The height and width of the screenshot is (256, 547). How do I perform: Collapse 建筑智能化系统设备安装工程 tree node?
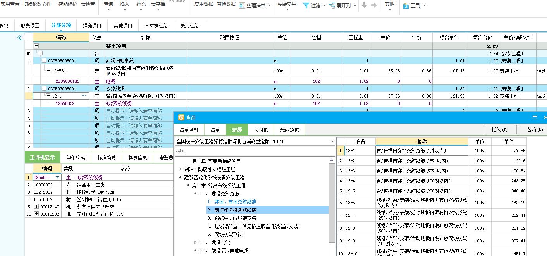click(x=180, y=177)
